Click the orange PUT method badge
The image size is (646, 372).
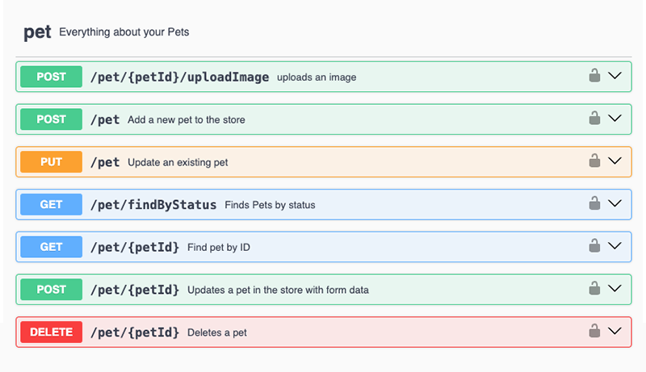pos(51,161)
